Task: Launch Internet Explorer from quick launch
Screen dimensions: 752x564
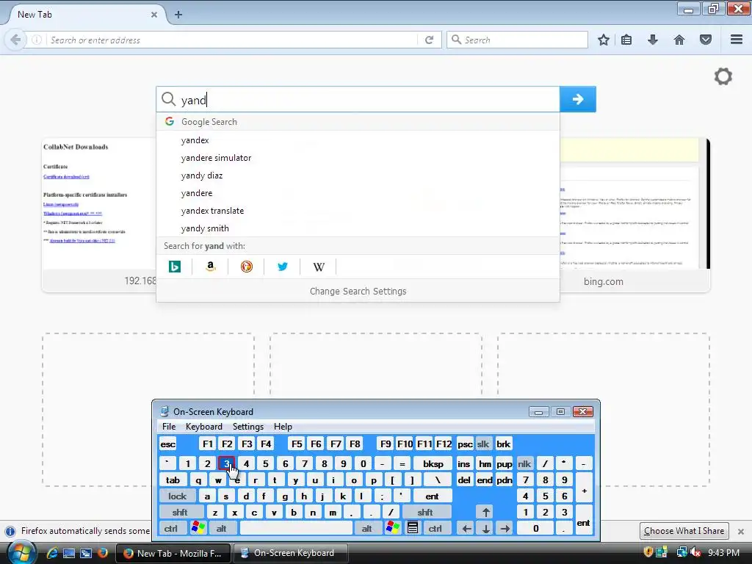Action: click(52, 553)
